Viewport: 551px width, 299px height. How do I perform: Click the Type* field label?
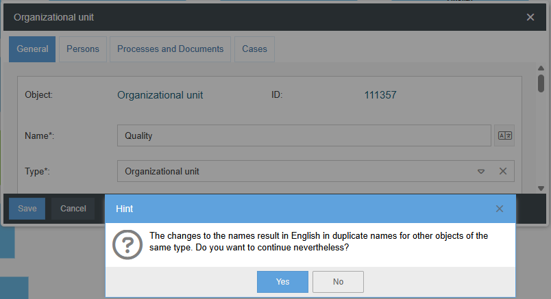[x=37, y=172]
